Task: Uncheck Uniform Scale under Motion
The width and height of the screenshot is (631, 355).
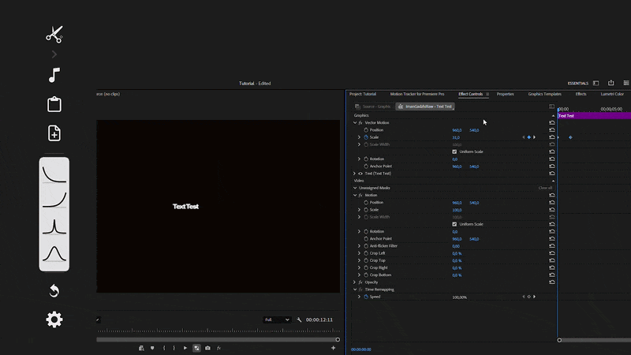Action: coord(454,224)
